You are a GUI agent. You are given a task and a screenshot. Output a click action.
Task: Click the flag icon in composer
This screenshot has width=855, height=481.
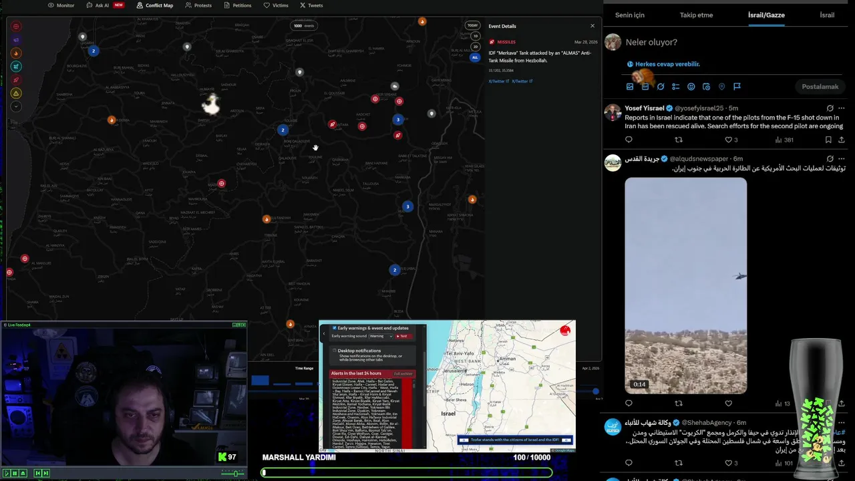click(737, 87)
